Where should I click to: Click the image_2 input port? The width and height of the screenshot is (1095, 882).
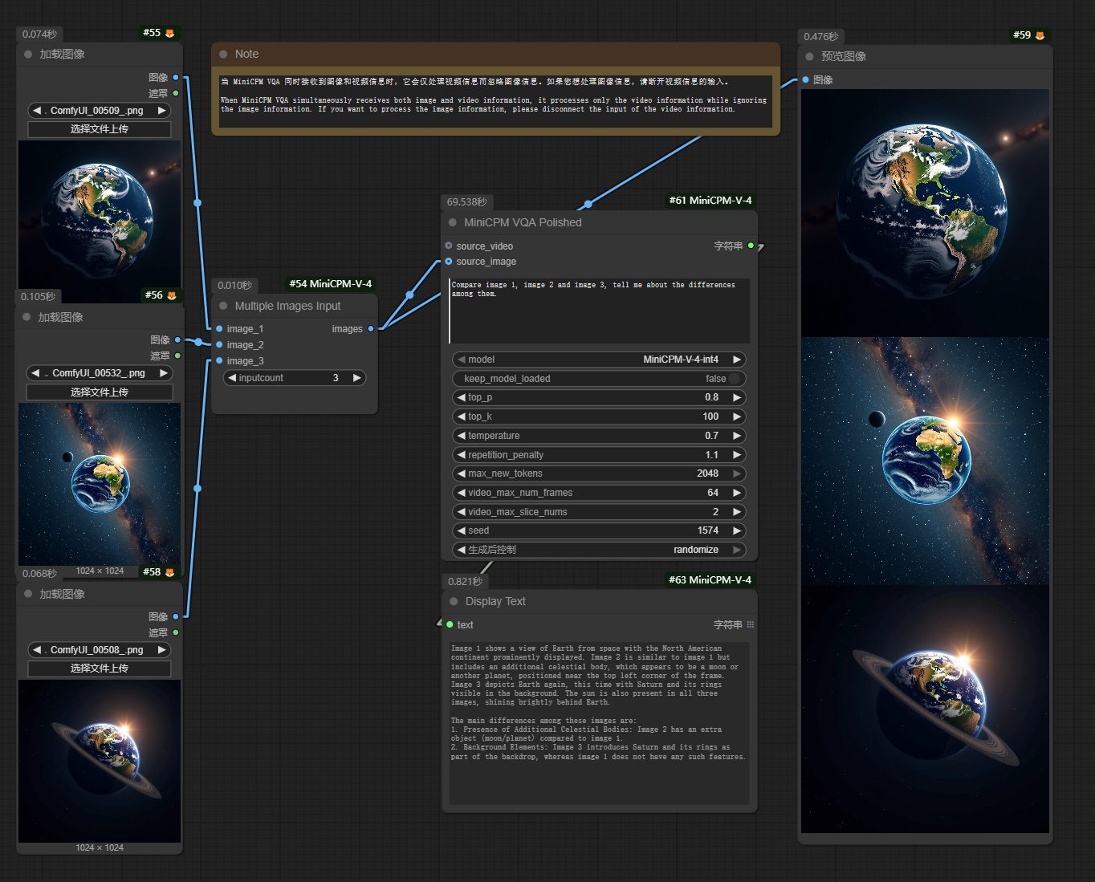pos(219,344)
